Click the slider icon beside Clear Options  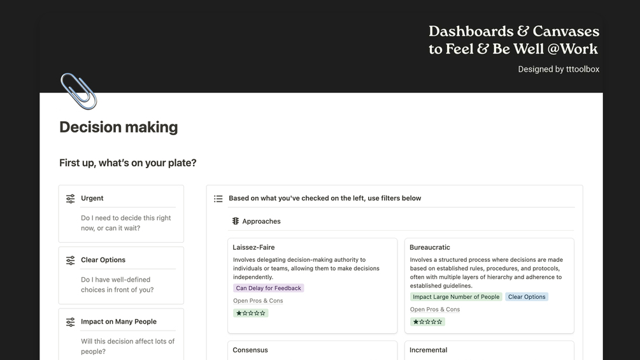[x=71, y=261]
